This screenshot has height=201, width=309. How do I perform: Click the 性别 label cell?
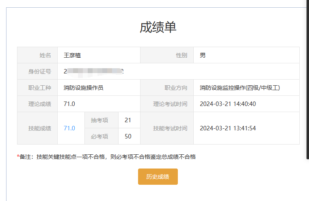point(182,55)
